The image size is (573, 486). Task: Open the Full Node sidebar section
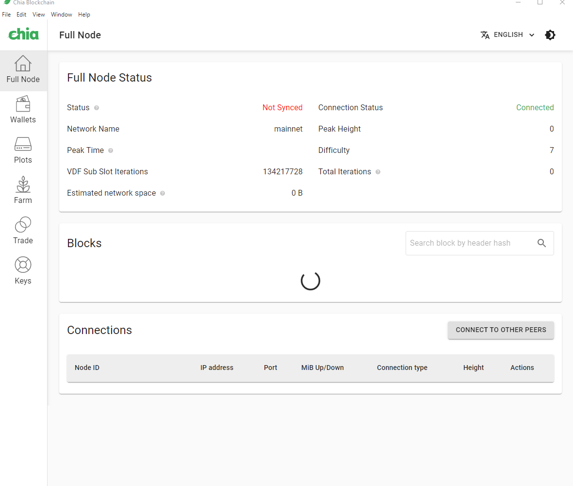pyautogui.click(x=23, y=70)
